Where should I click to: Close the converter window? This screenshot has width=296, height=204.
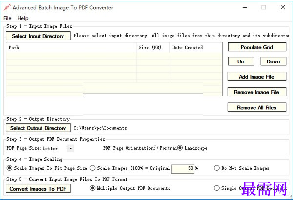click(283, 7)
